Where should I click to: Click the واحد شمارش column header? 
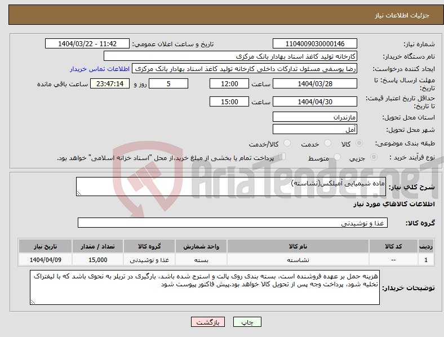[201, 246]
